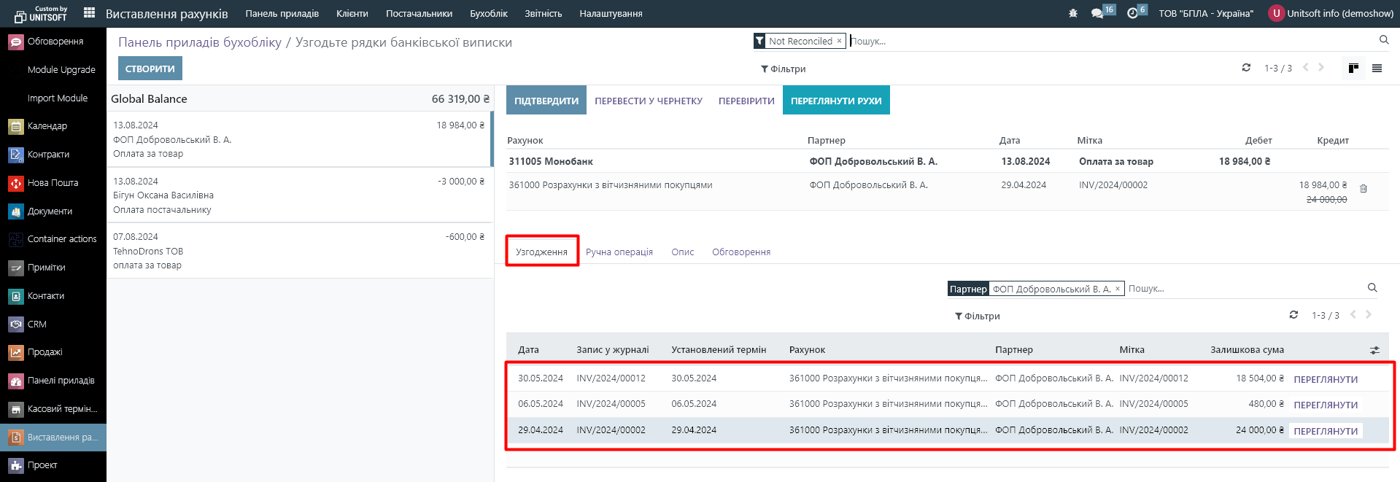Delete the INV/2024/00002 reconciliation line with trash icon
The width and height of the screenshot is (1400, 482).
(1363, 189)
